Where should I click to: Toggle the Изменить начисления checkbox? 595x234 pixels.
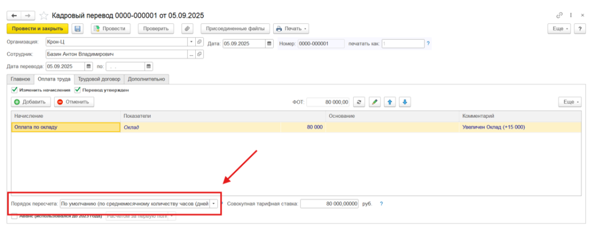coord(15,90)
